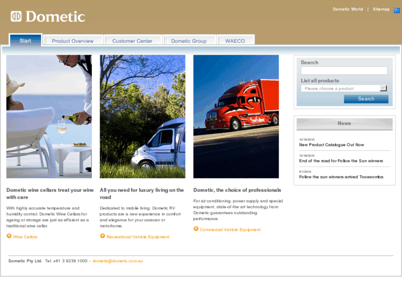
Task: Click the red truck photo
Action: tap(236, 117)
